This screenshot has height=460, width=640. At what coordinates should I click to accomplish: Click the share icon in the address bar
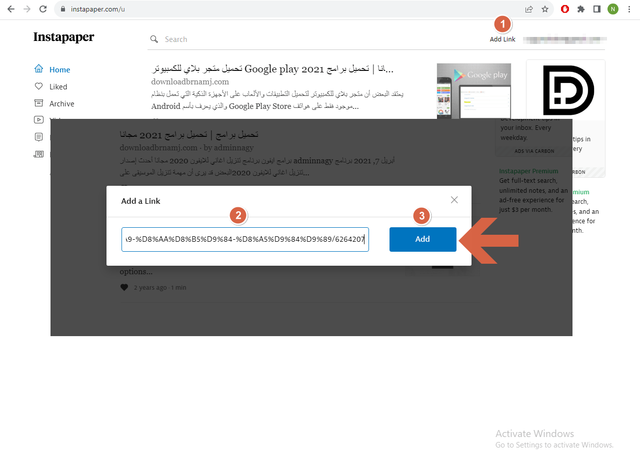pos(529,8)
